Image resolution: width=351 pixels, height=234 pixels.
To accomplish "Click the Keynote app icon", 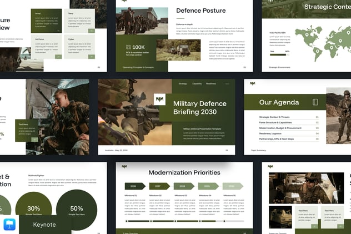I will tap(9, 225).
